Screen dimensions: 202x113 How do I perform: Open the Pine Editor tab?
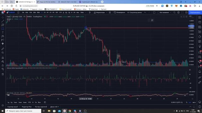point(27,107)
